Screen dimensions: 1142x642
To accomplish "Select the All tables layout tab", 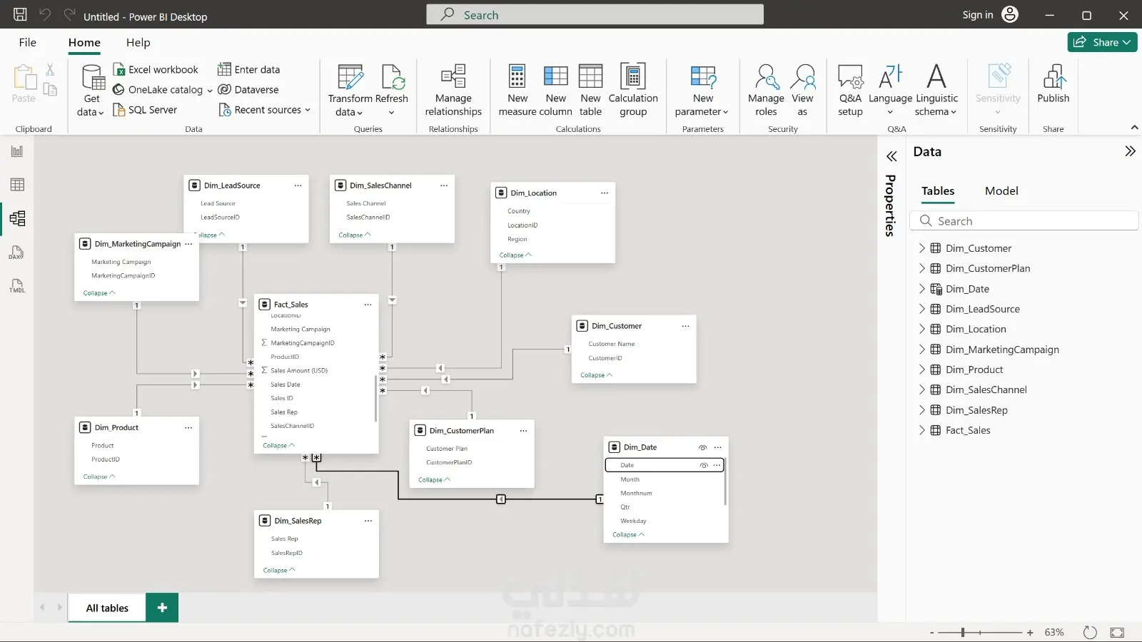I will pyautogui.click(x=107, y=608).
